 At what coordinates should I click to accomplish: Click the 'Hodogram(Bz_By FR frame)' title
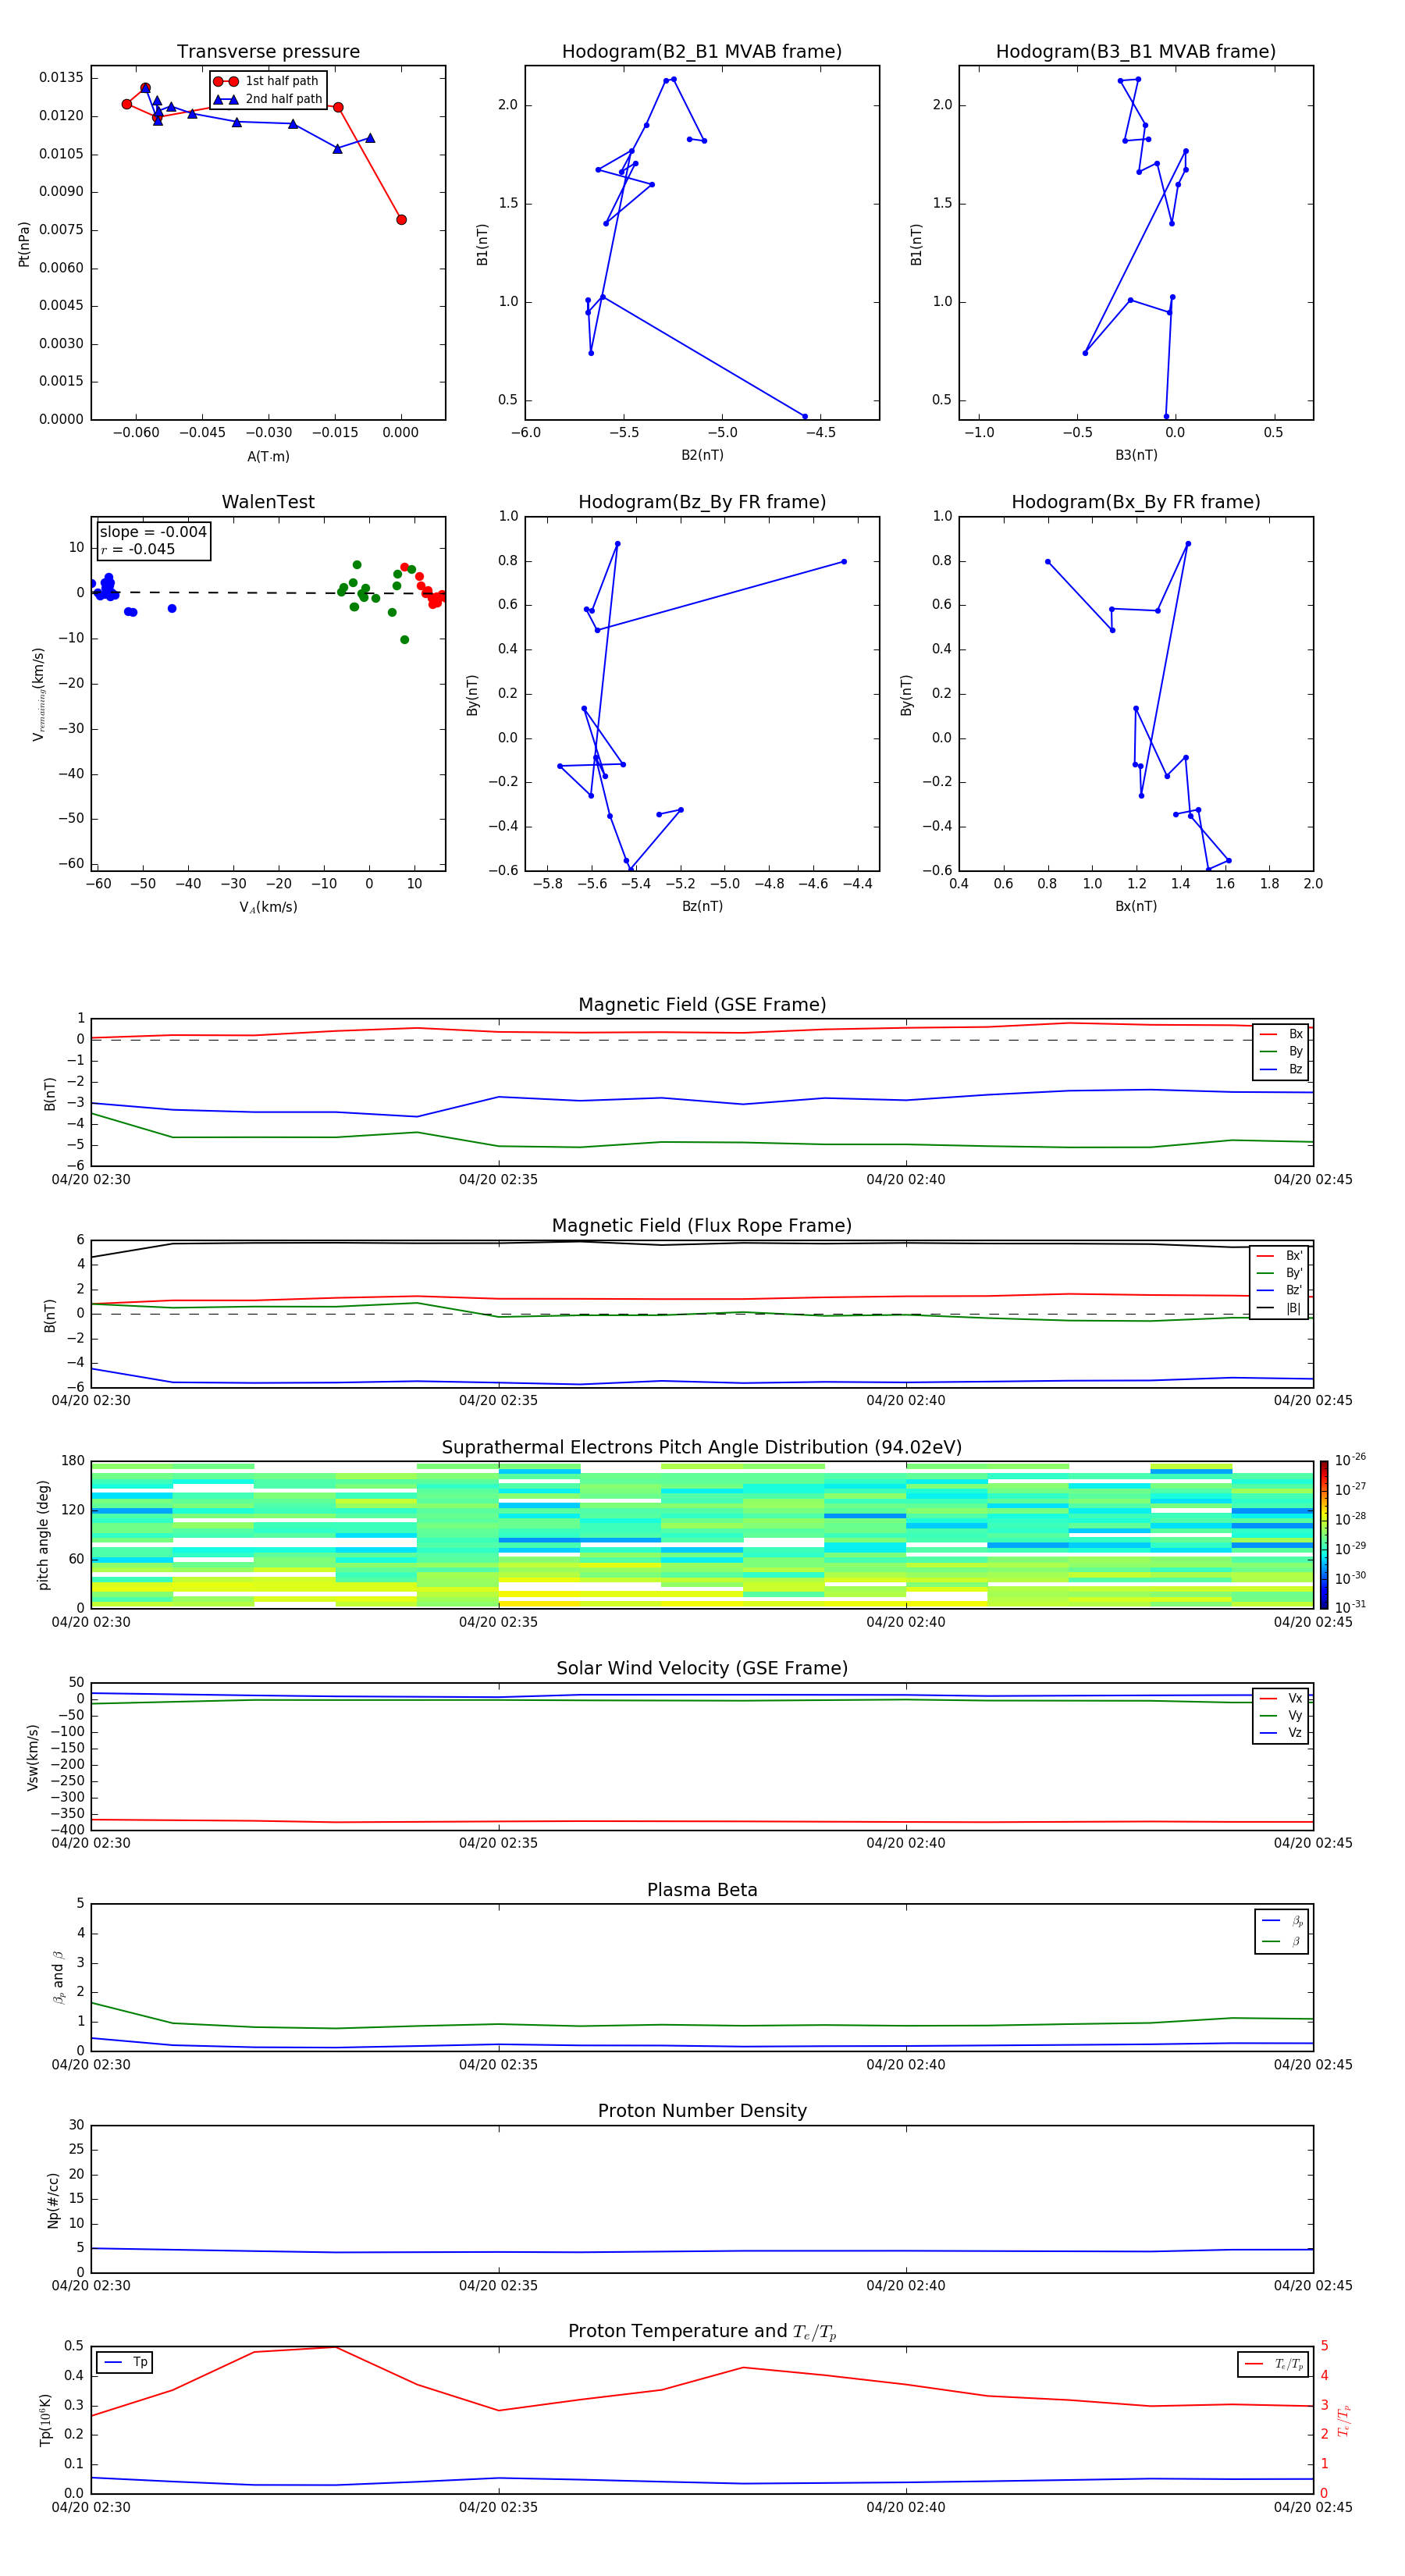click(702, 502)
